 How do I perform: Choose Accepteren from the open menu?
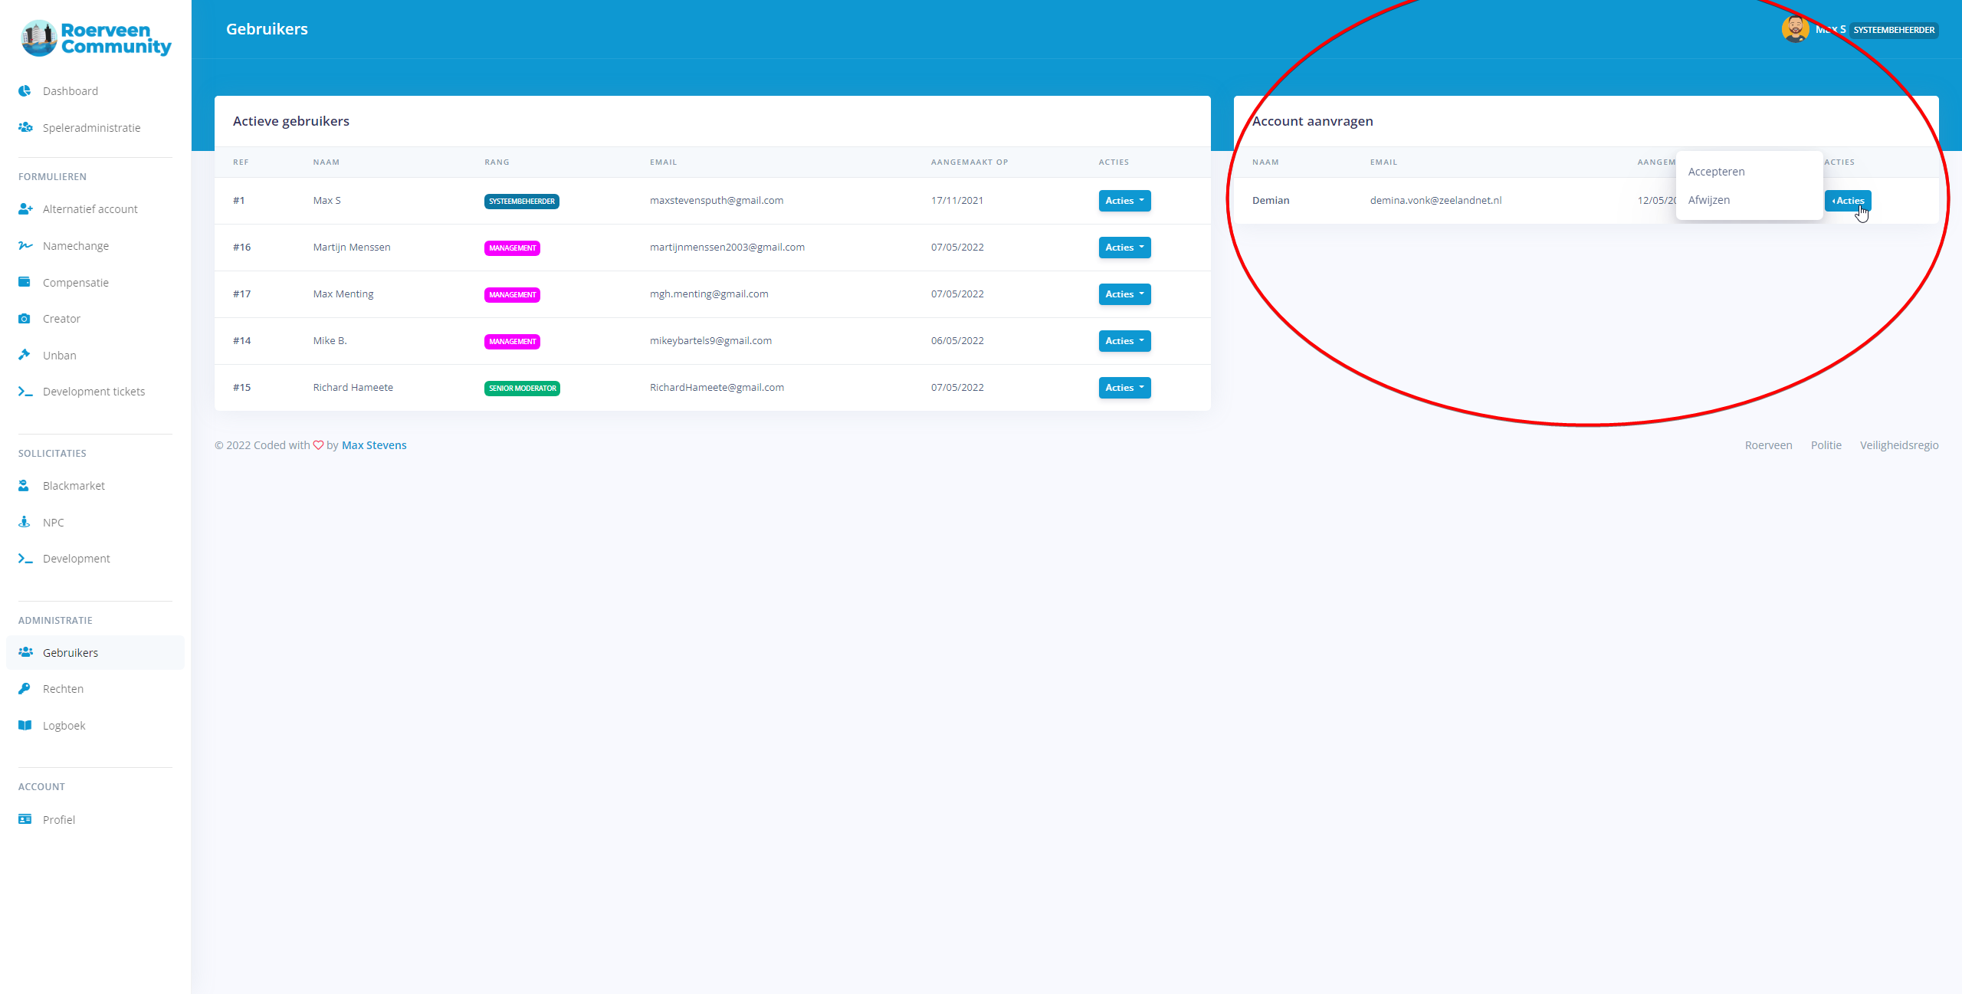coord(1716,172)
